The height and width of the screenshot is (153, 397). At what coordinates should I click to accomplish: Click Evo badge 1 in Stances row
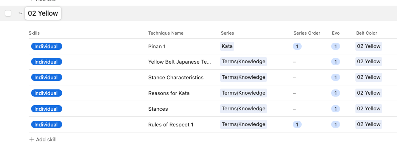pyautogui.click(x=336, y=109)
